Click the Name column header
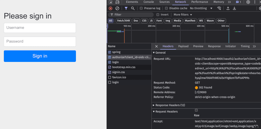 tap(129, 46)
